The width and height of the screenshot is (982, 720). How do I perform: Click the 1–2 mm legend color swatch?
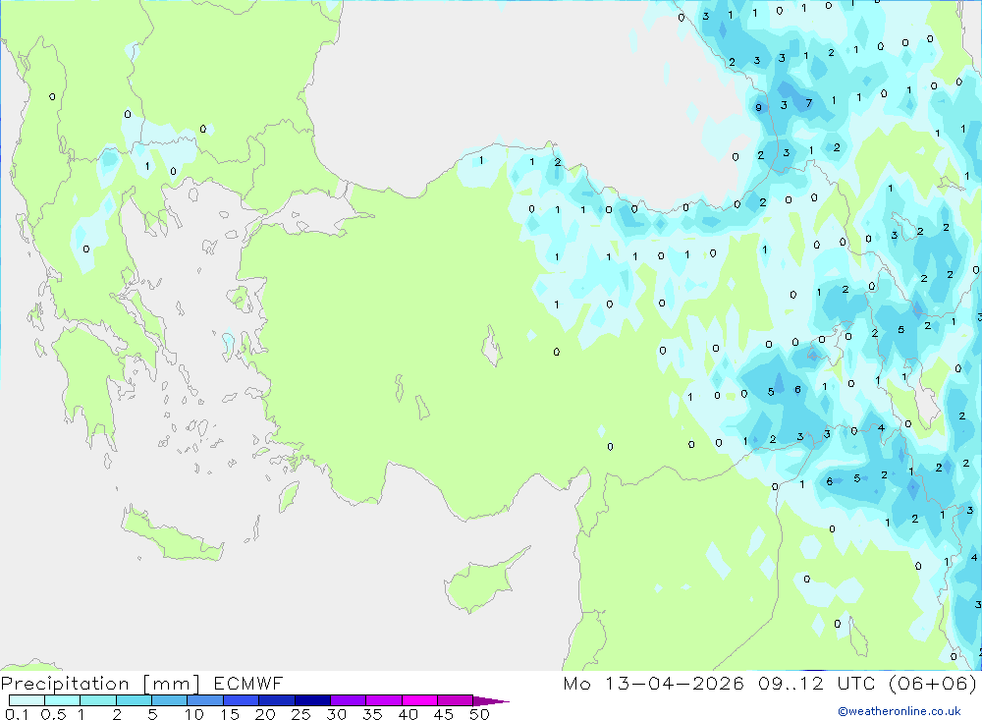click(x=97, y=700)
